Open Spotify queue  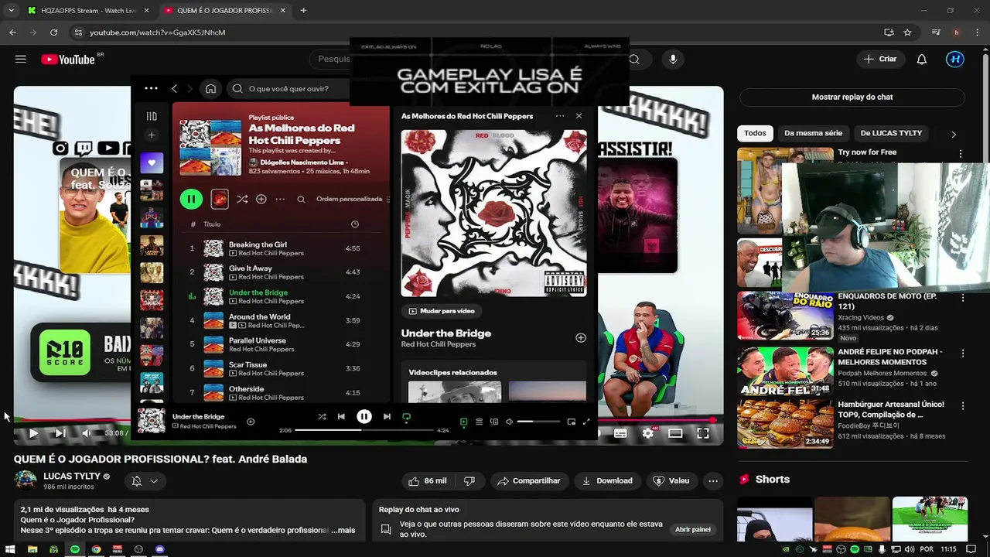[x=479, y=422]
